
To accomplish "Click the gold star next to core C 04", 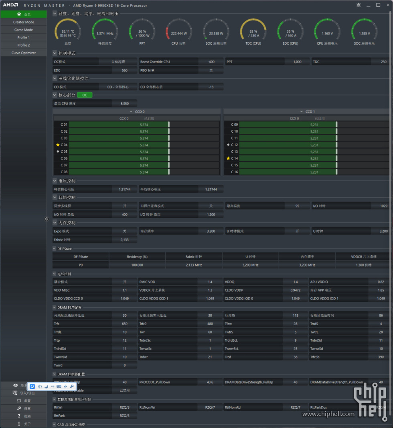I will pyautogui.click(x=58, y=145).
